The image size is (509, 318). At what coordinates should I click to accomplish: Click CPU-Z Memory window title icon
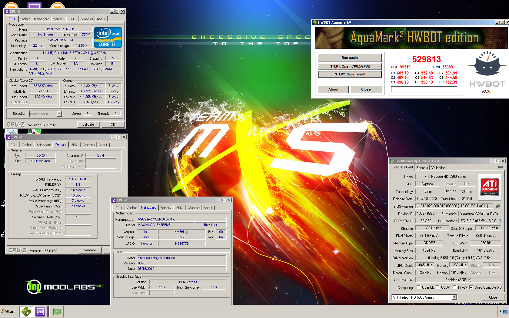tap(8, 137)
